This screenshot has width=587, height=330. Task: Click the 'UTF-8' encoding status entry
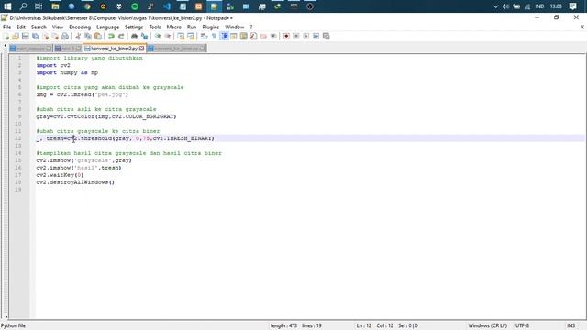522,326
